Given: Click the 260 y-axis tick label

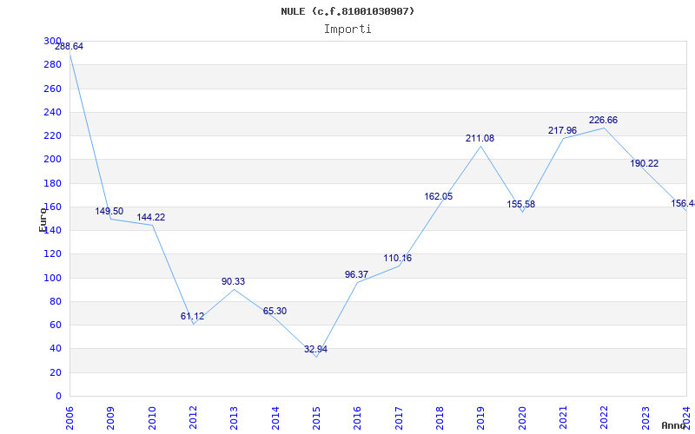Looking at the screenshot, I should [x=53, y=89].
